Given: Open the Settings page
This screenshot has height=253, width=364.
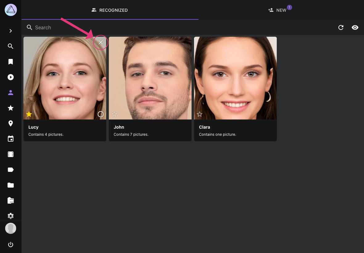Looking at the screenshot, I should point(10,216).
